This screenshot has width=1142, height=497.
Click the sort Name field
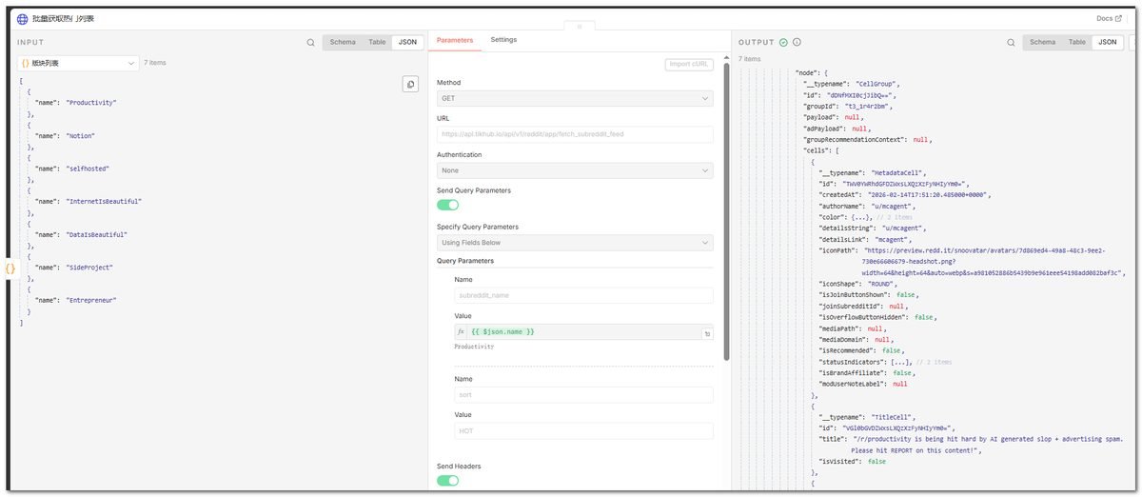coord(583,394)
